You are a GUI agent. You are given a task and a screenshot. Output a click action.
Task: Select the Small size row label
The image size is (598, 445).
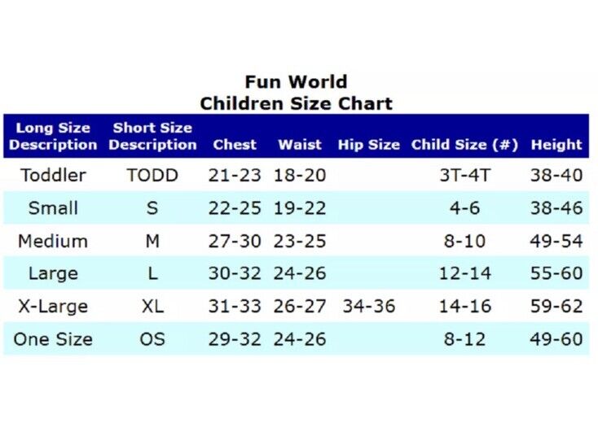click(53, 207)
